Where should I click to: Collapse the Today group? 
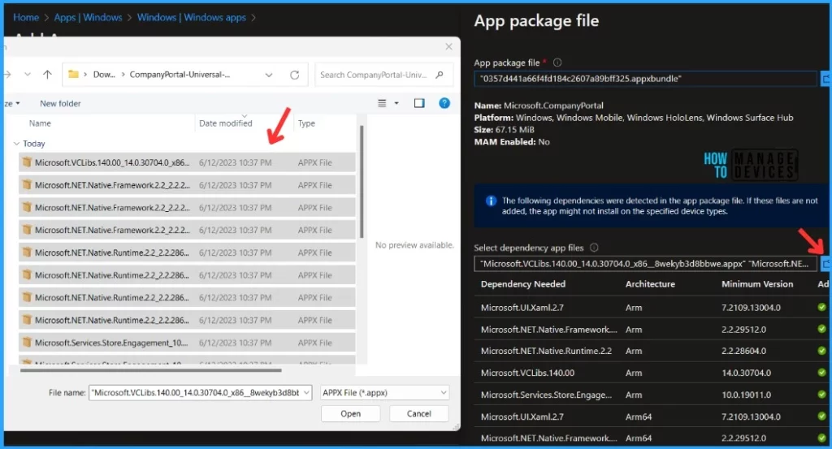tap(16, 144)
